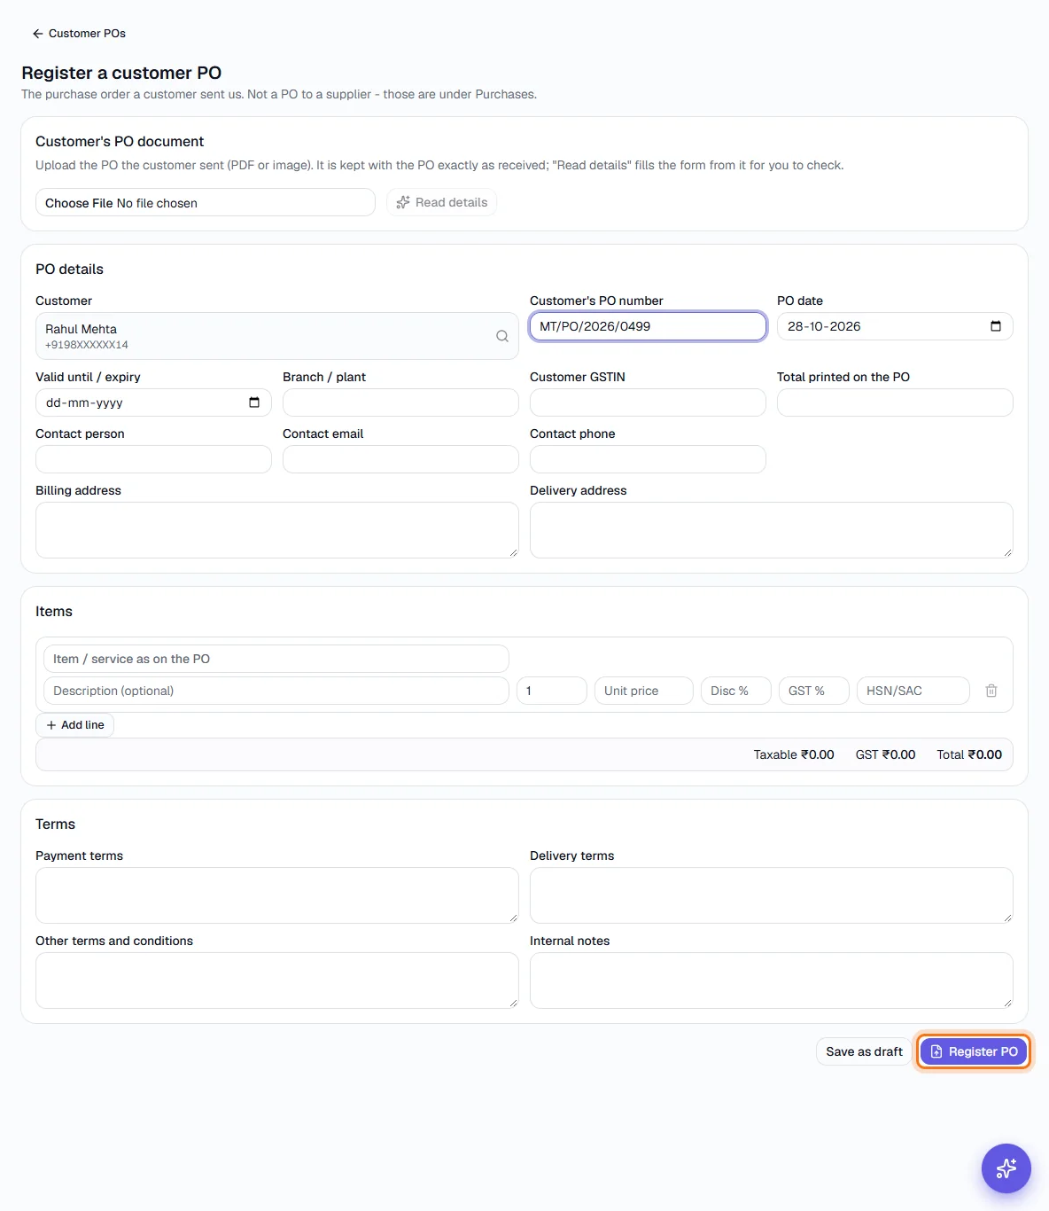Click the Payment terms text area

pos(277,895)
